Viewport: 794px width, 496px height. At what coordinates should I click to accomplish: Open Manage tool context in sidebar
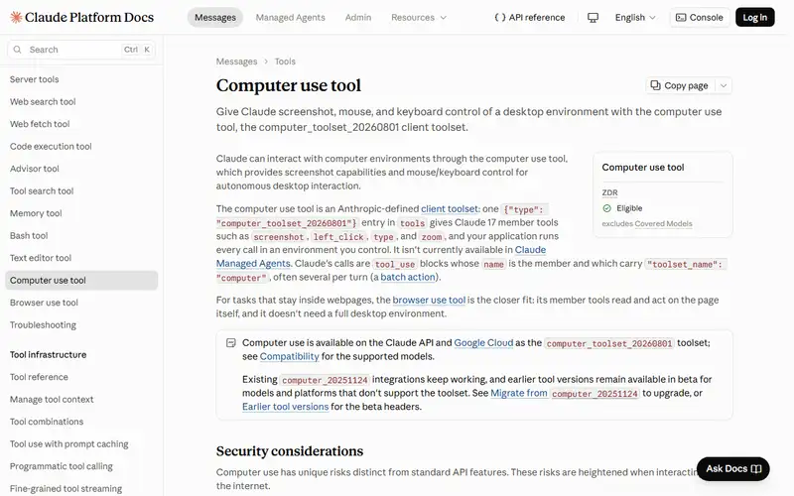52,400
